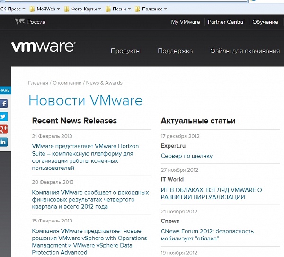Go to Главная breadcrumb
The height and width of the screenshot is (257, 284).
tap(38, 83)
